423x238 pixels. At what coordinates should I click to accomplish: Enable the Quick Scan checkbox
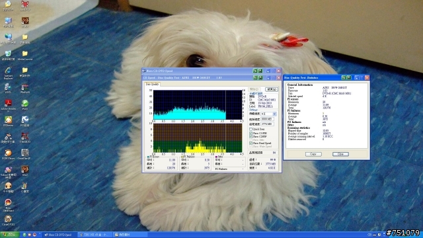[251, 130]
